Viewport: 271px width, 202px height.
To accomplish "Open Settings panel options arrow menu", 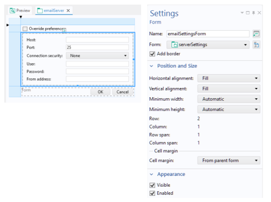I will [x=242, y=13].
